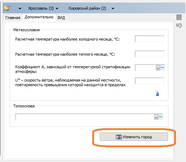Expand the Кировский район (2) dropdown arrow
The width and height of the screenshot is (186, 162).
pos(113,9)
